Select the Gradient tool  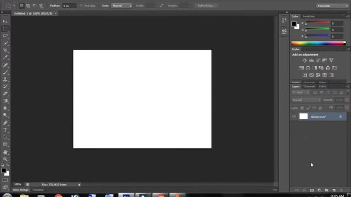pyautogui.click(x=5, y=101)
